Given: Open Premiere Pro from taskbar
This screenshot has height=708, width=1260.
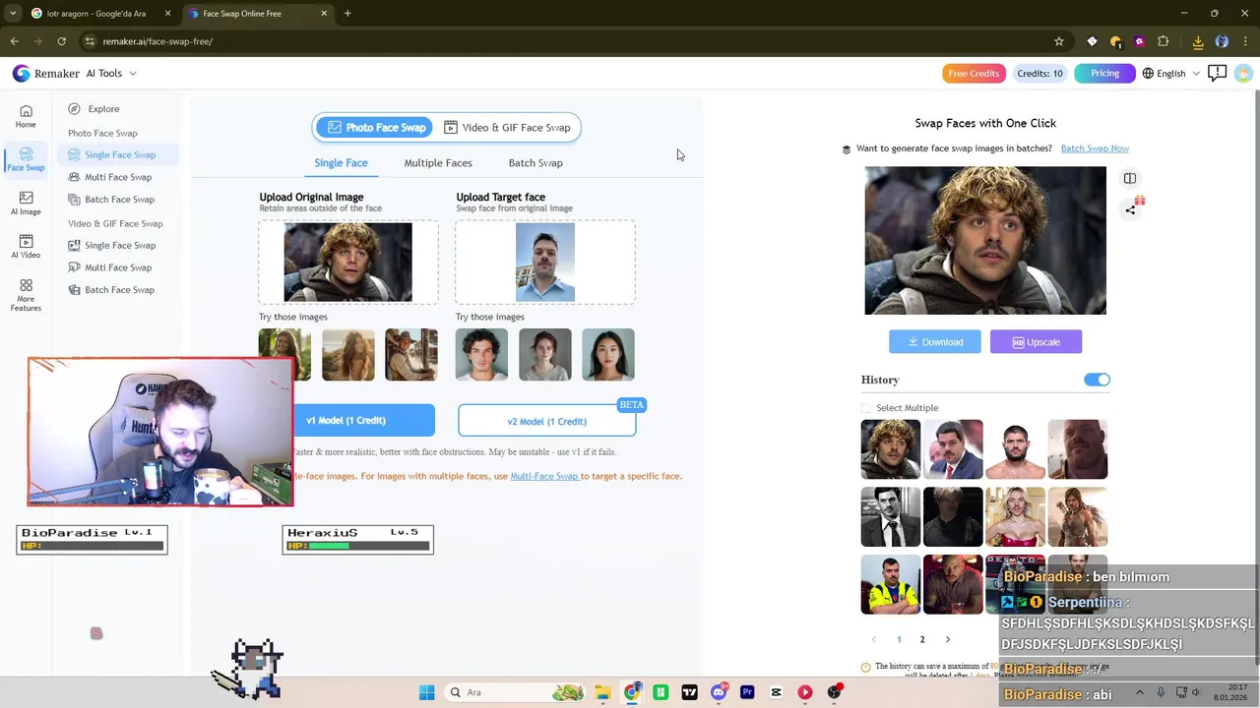Looking at the screenshot, I should pos(747,692).
